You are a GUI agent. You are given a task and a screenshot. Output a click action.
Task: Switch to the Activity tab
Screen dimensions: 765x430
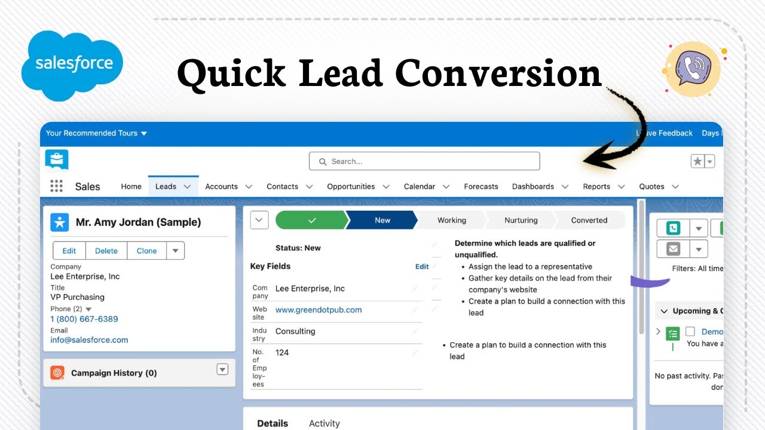click(x=324, y=423)
